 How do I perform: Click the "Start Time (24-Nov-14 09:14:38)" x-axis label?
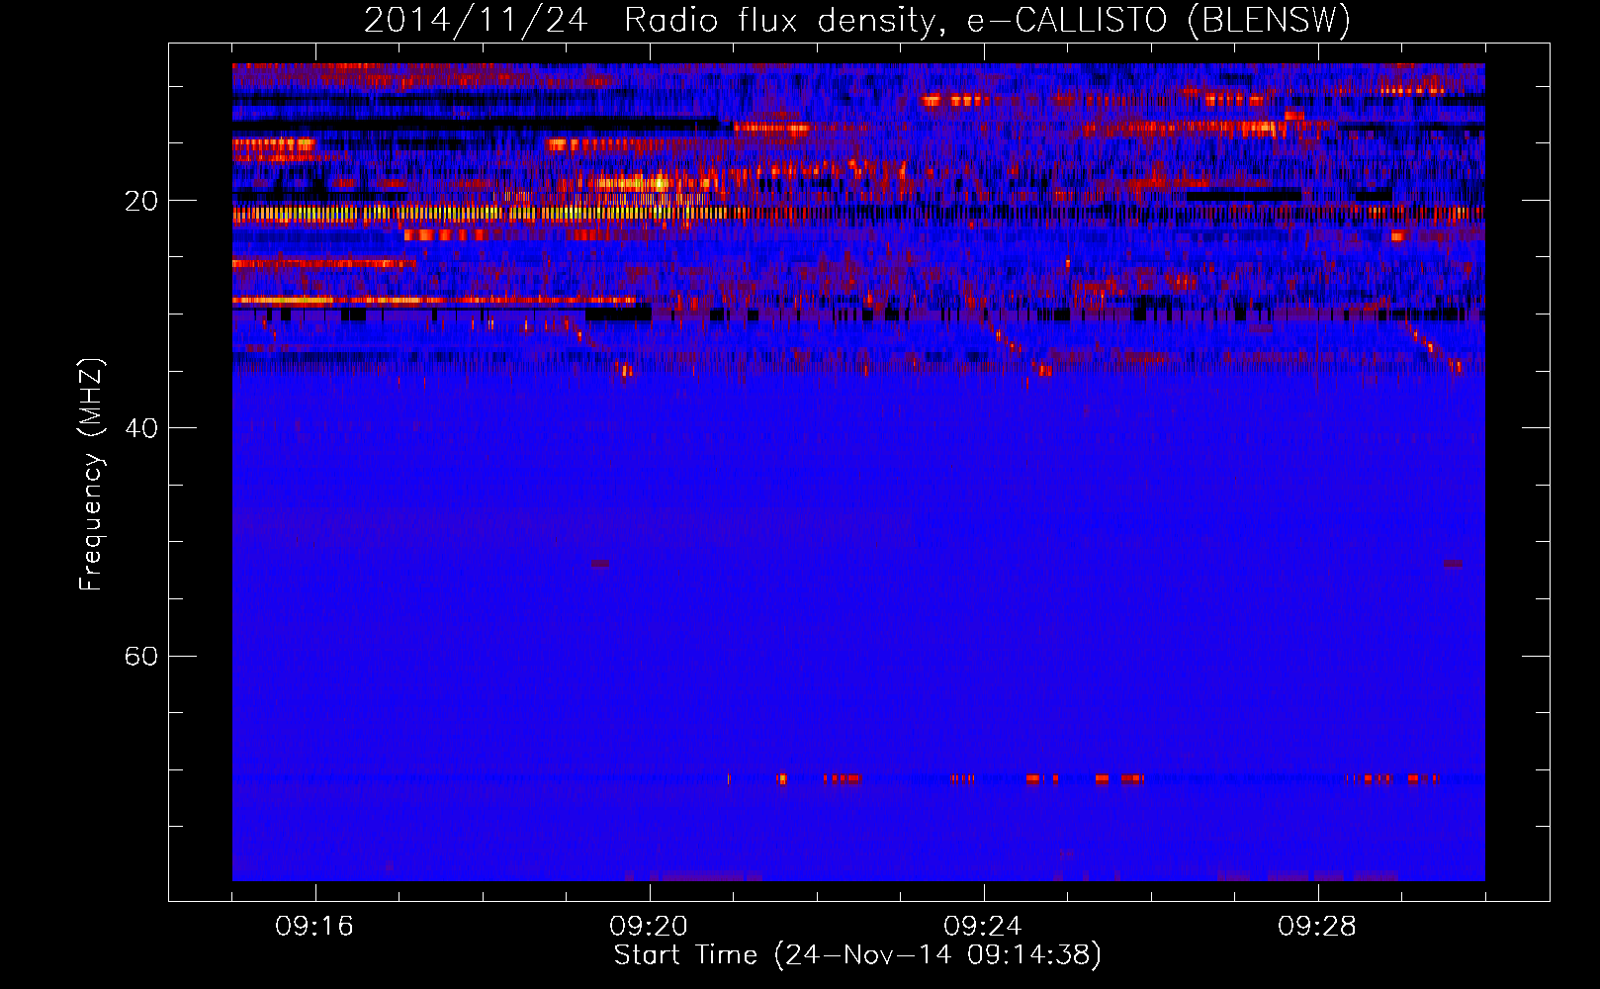(857, 955)
